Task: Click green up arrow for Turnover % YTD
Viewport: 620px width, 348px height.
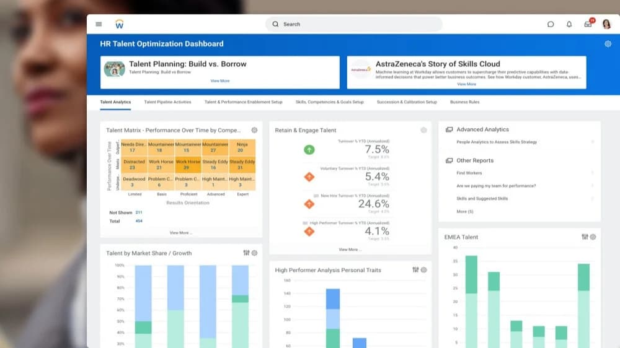Action: pos(309,150)
